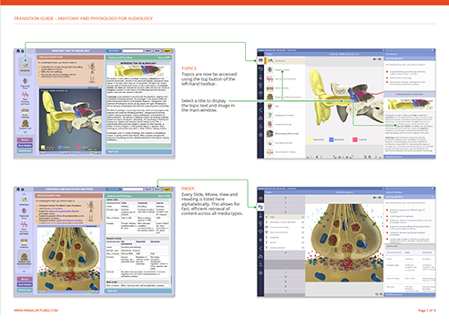449x328 pixels.
Task: Open Topics icon in the ear screenshot's dark toolbar
Action: tap(260, 60)
